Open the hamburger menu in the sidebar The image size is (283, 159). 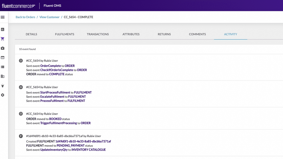[3, 17]
